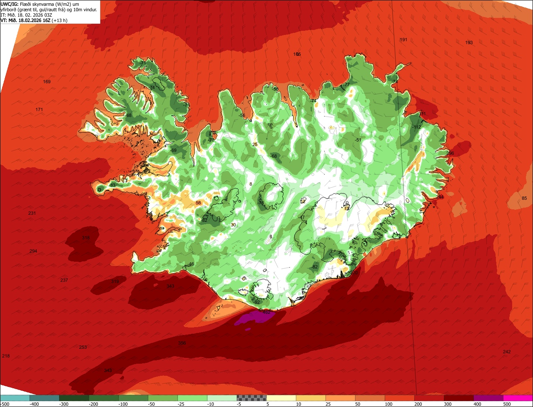
Task: Select the pale green -10 legend swatch
Action: [x=222, y=398]
